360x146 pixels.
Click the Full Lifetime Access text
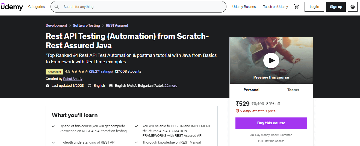point(271,141)
